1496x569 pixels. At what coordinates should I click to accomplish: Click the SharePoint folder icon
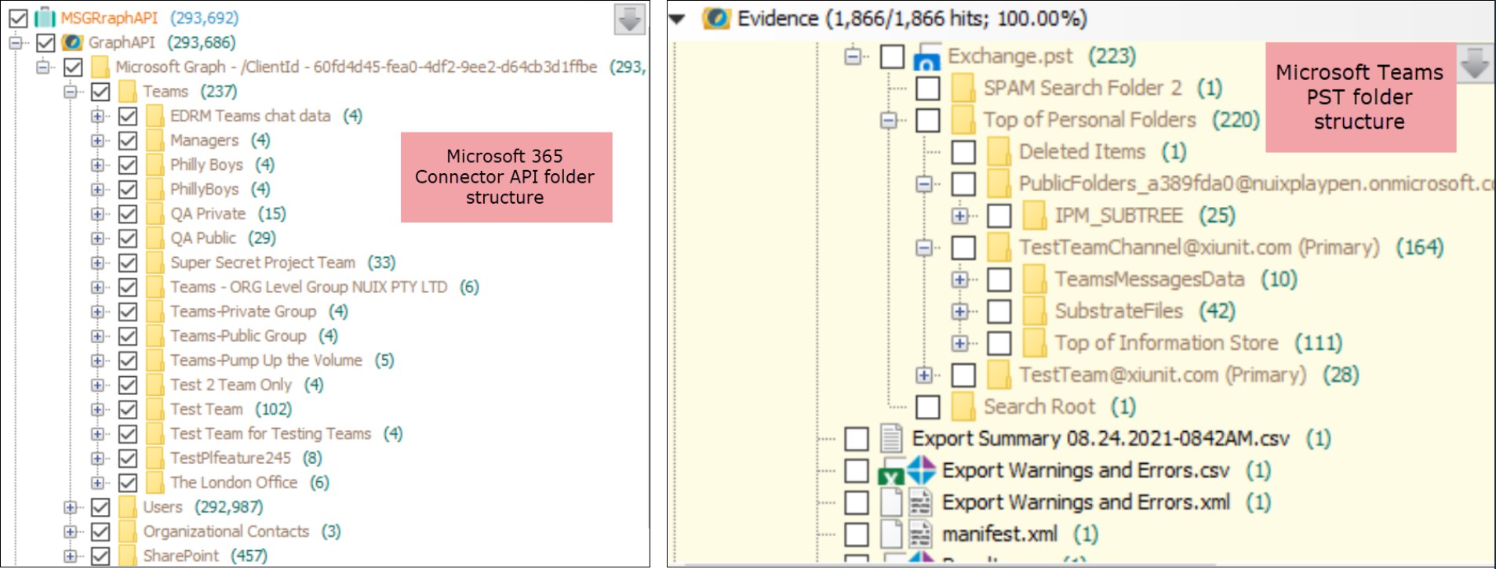128,556
